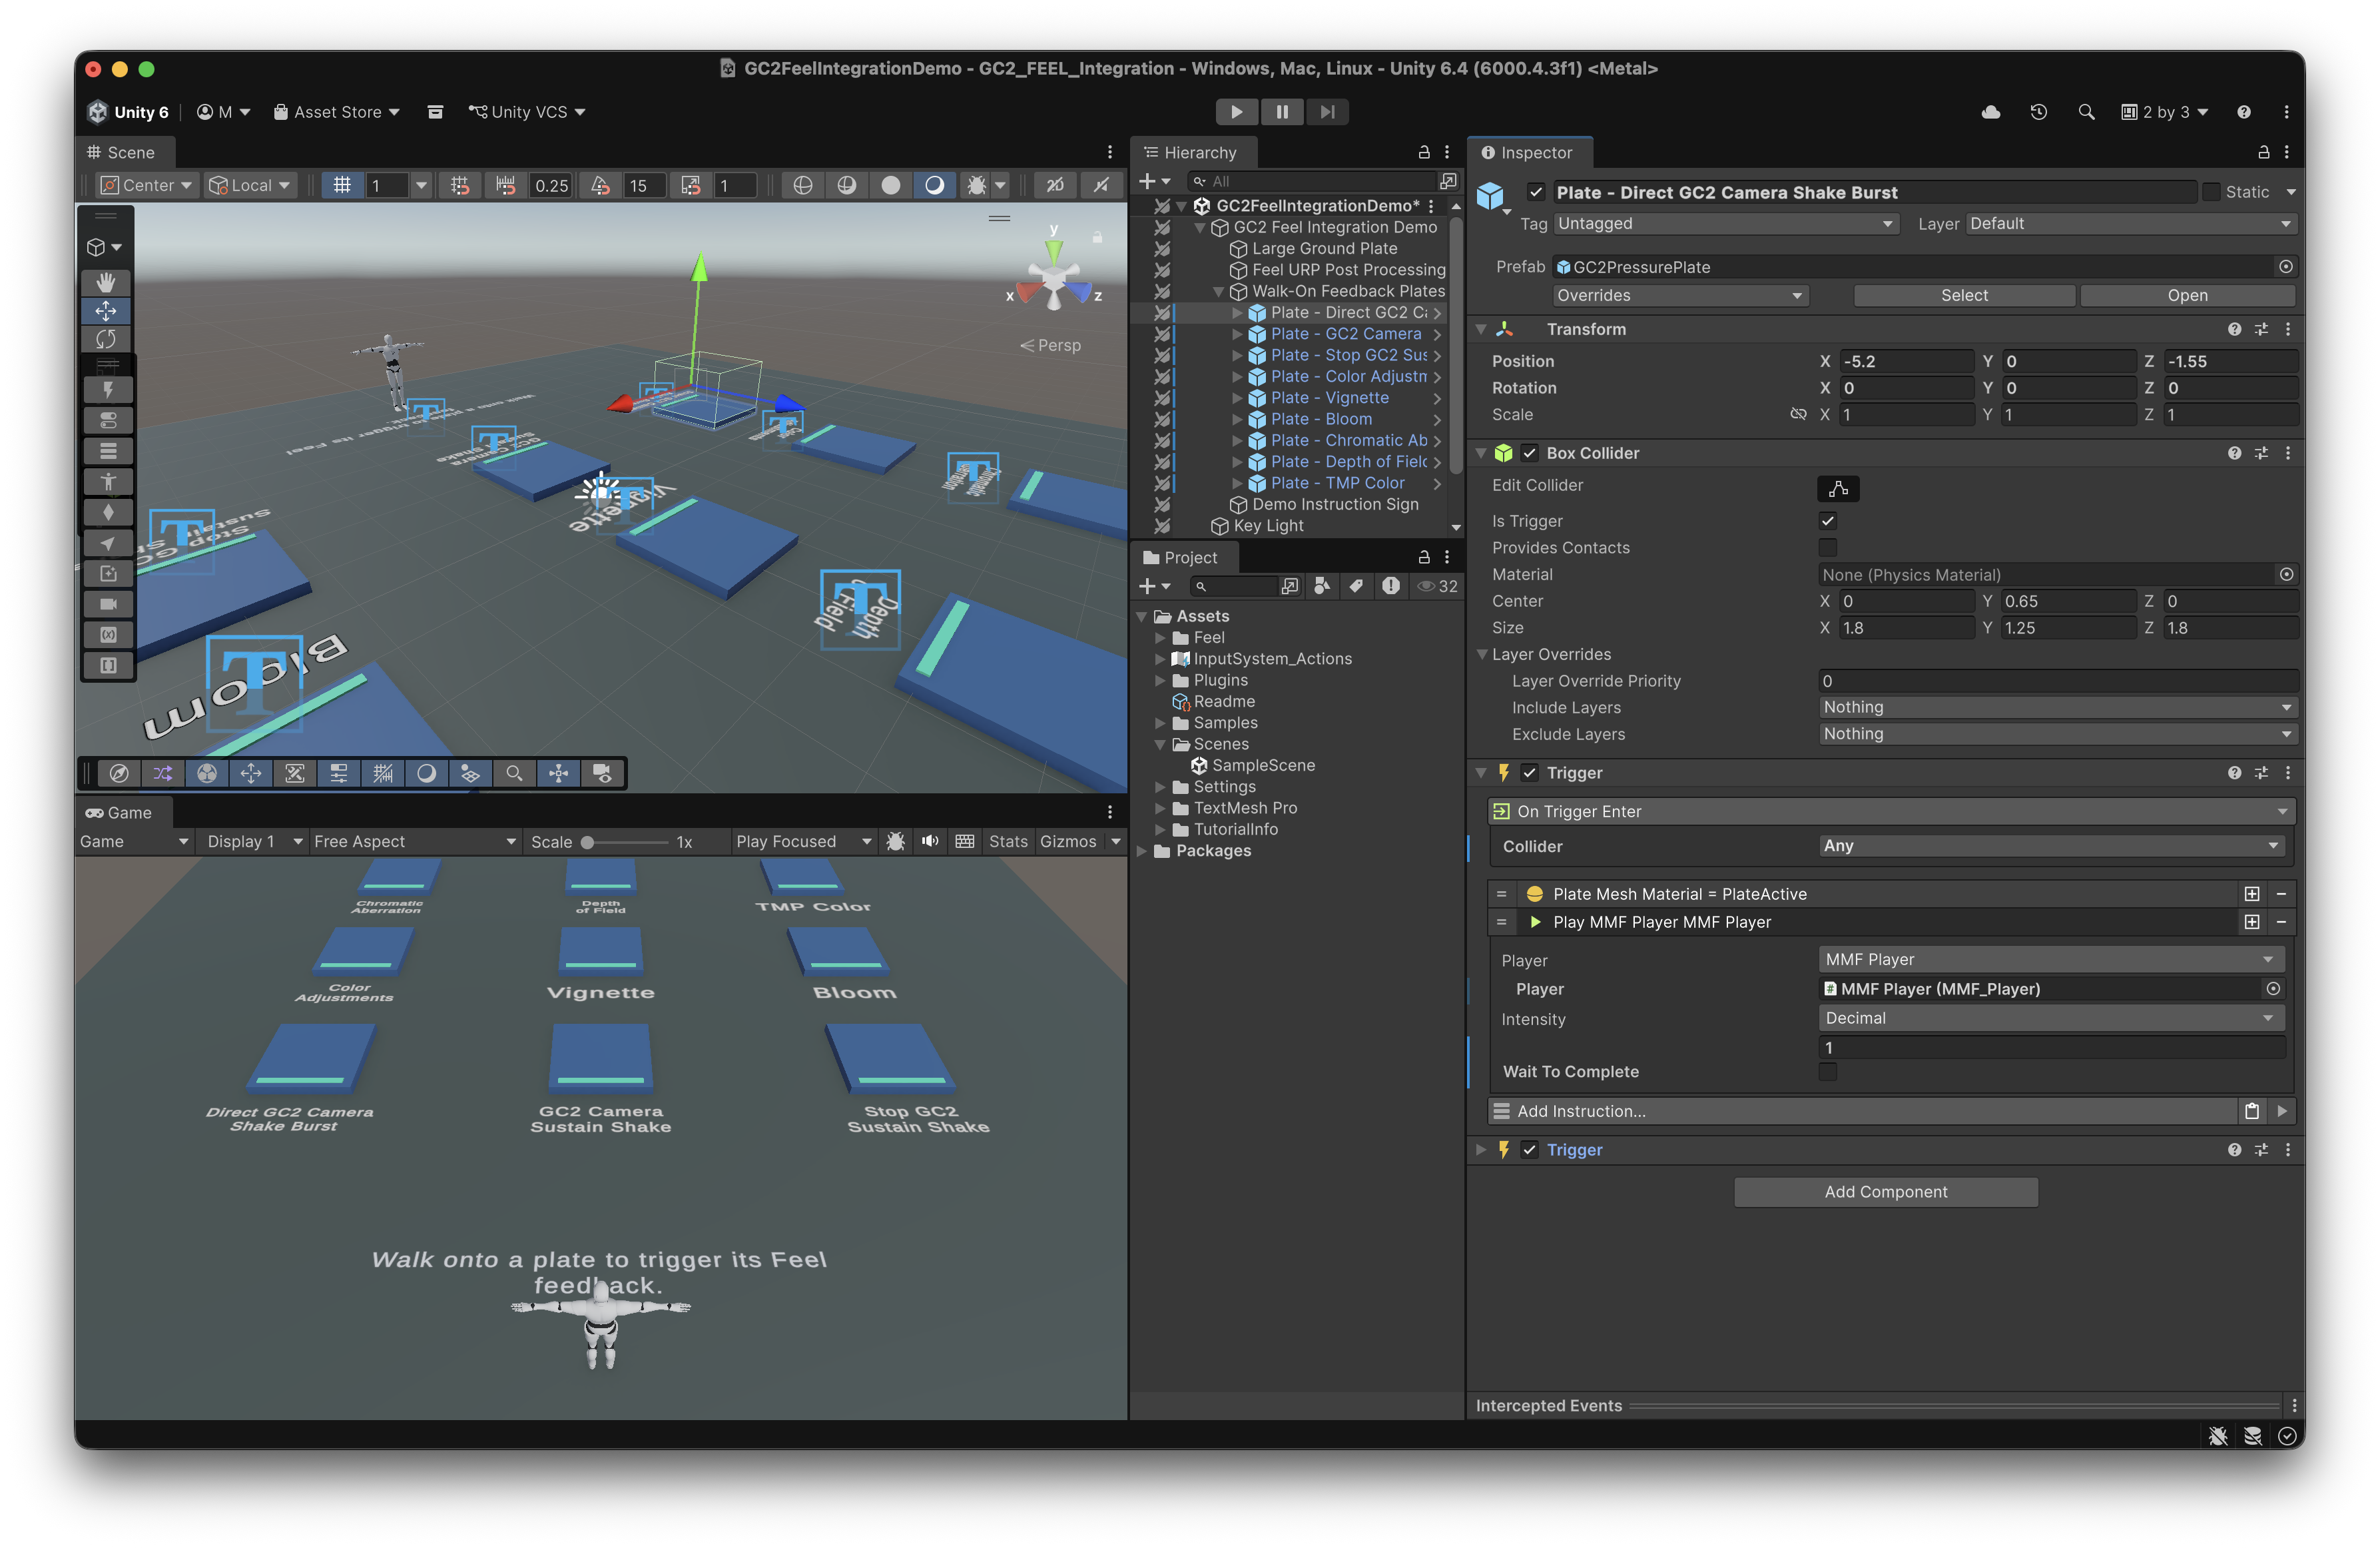
Task: Toggle the GameObject active checkbox
Action: [x=1536, y=192]
